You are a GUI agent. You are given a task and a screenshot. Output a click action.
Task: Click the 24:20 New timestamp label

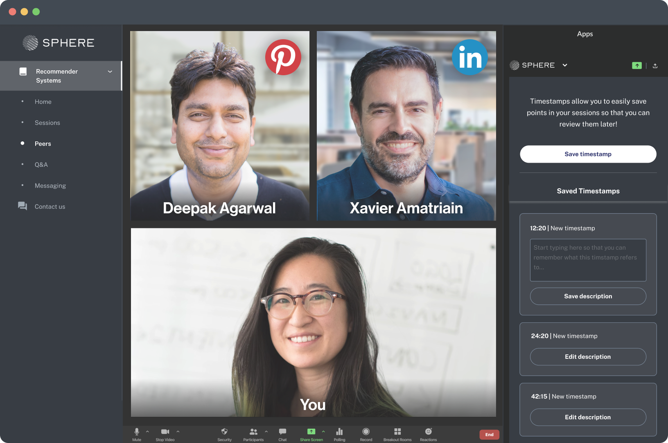point(564,336)
